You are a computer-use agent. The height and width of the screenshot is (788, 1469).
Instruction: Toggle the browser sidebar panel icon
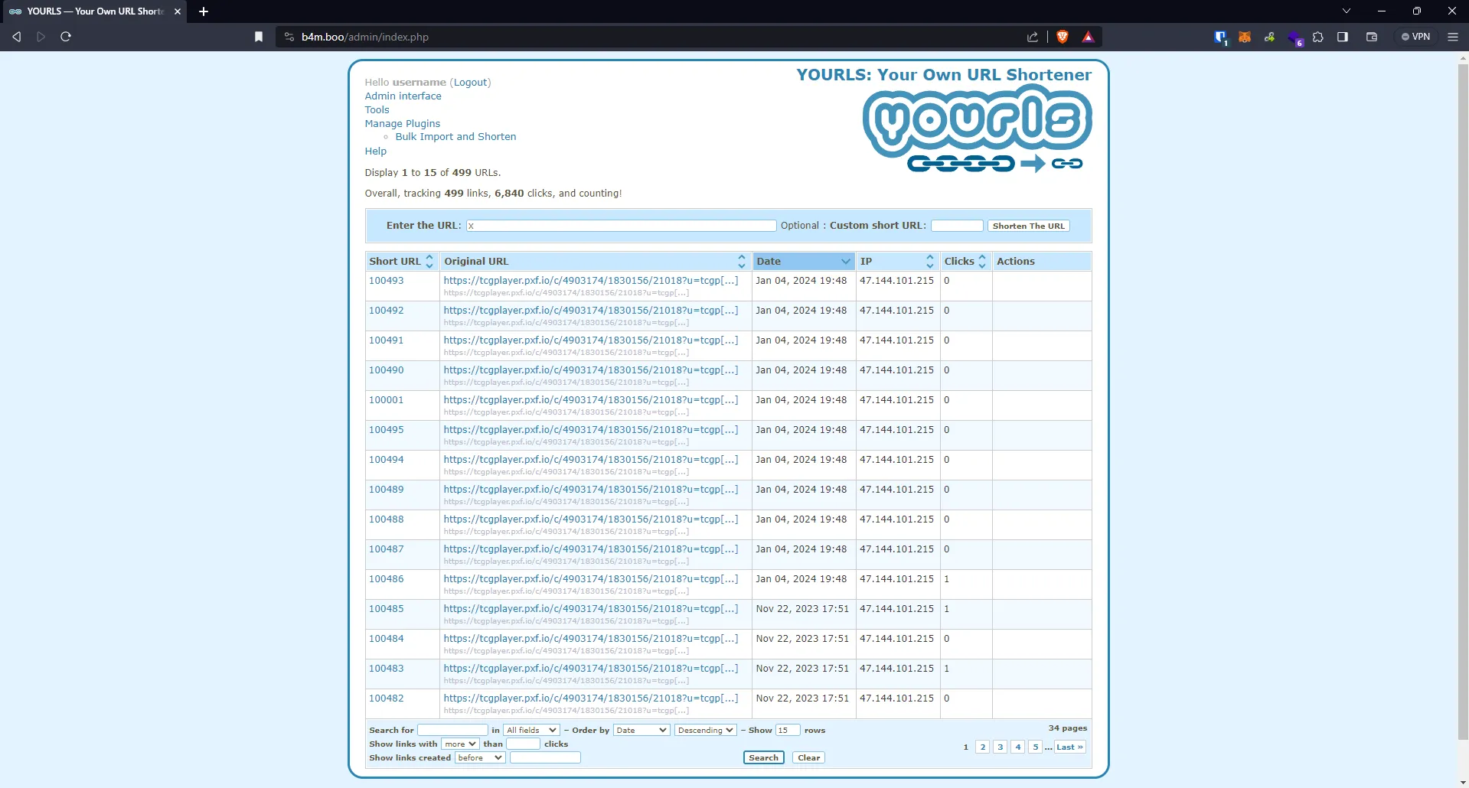tap(1343, 37)
